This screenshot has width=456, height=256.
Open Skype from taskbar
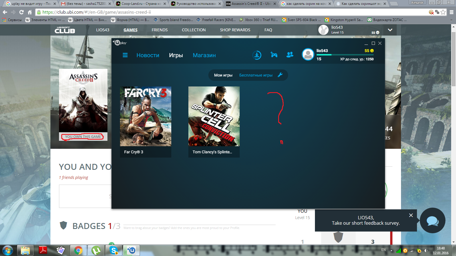114,250
